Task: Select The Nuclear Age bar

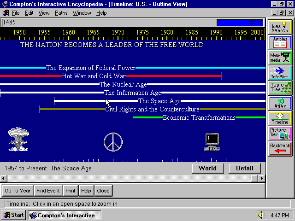Action: point(133,84)
